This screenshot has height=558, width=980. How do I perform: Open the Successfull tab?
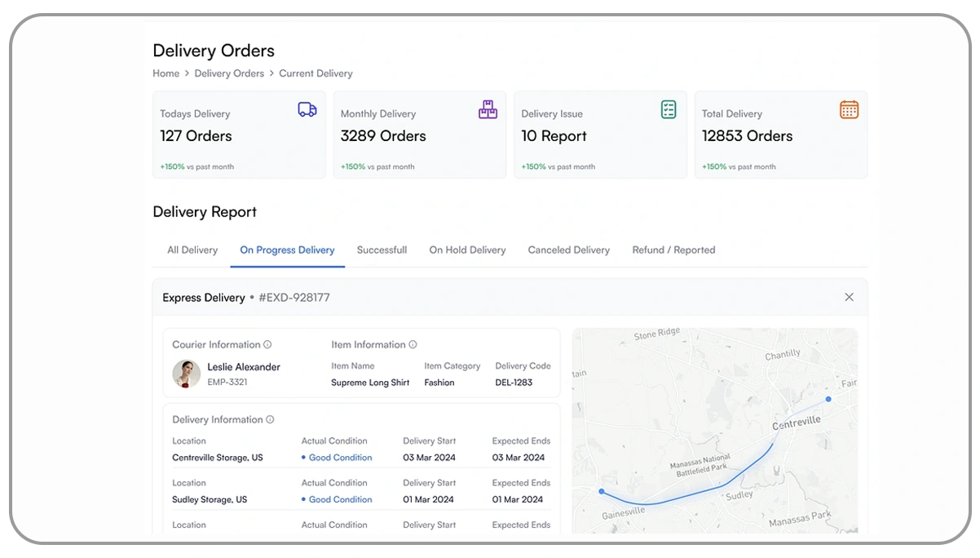click(382, 250)
